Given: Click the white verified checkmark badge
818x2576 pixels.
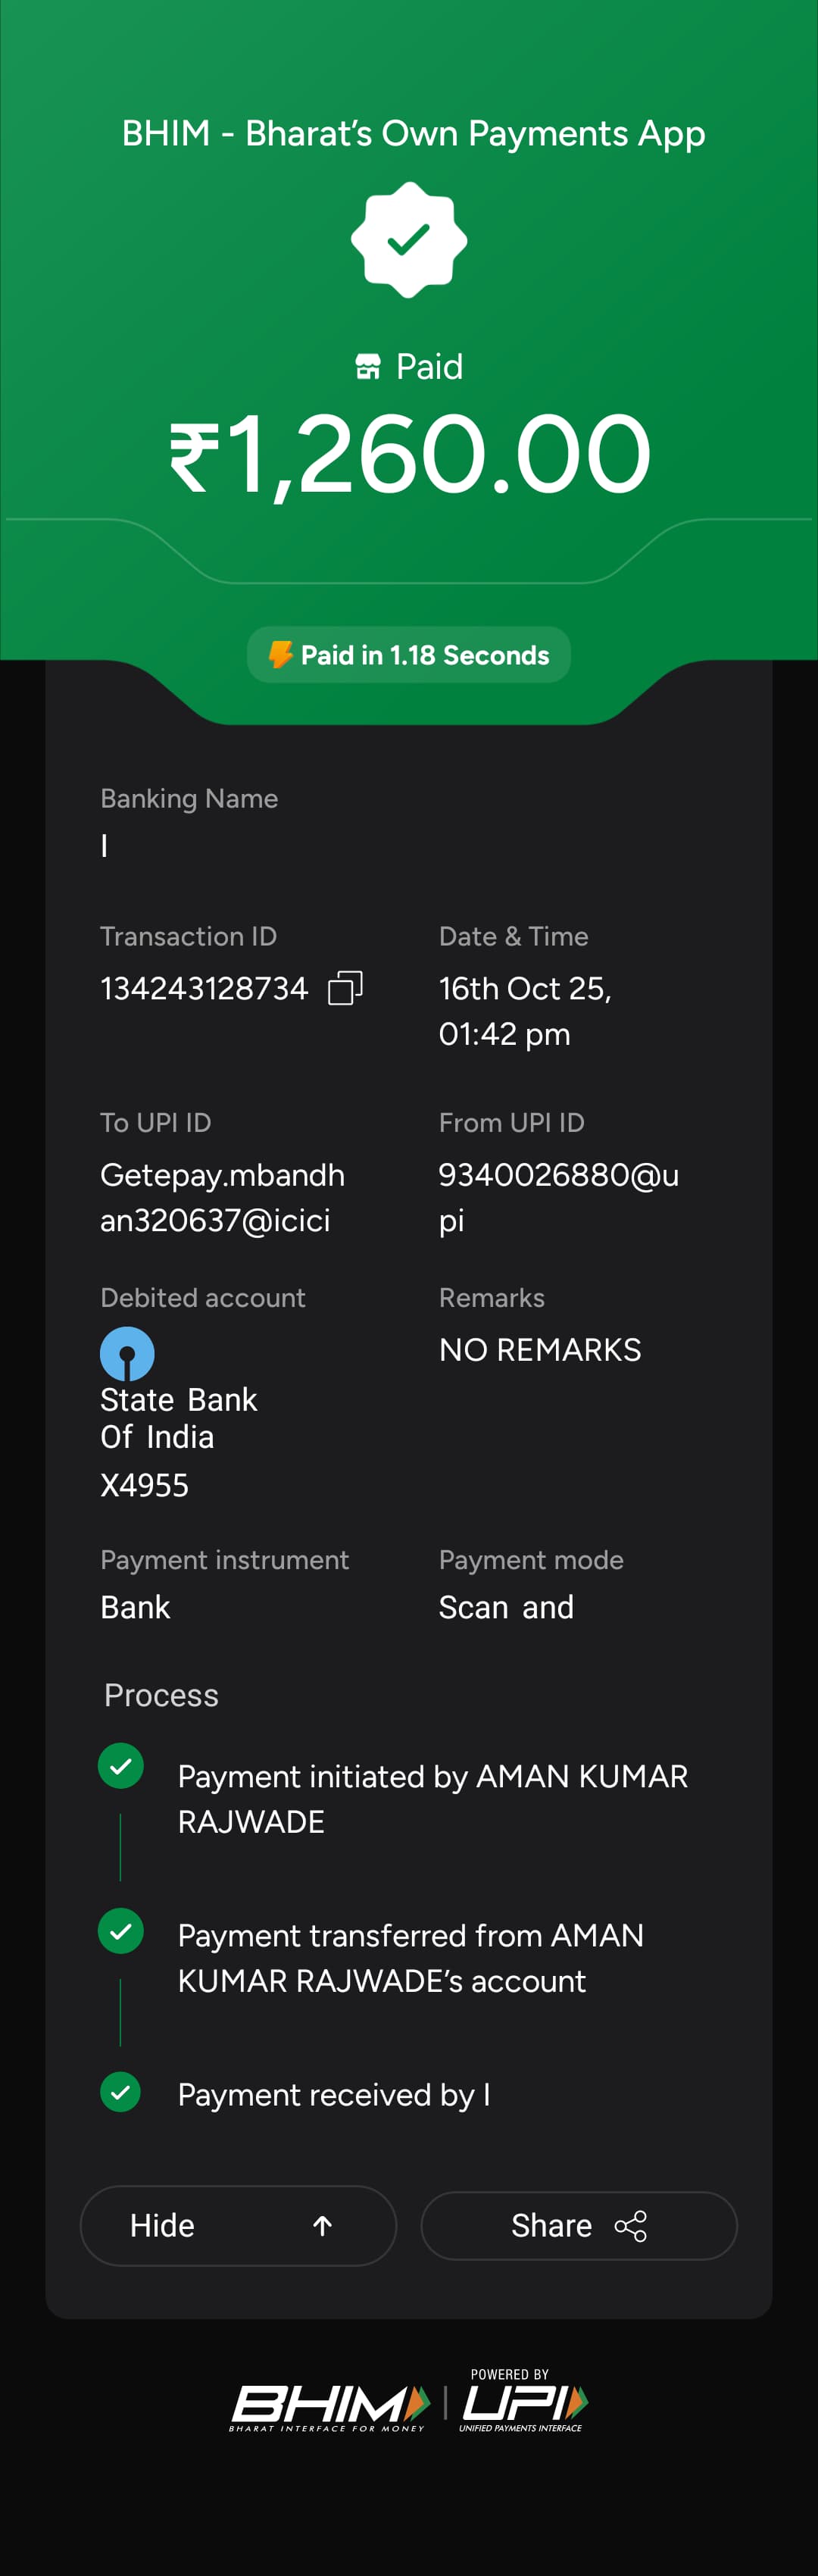Looking at the screenshot, I should coord(409,240).
